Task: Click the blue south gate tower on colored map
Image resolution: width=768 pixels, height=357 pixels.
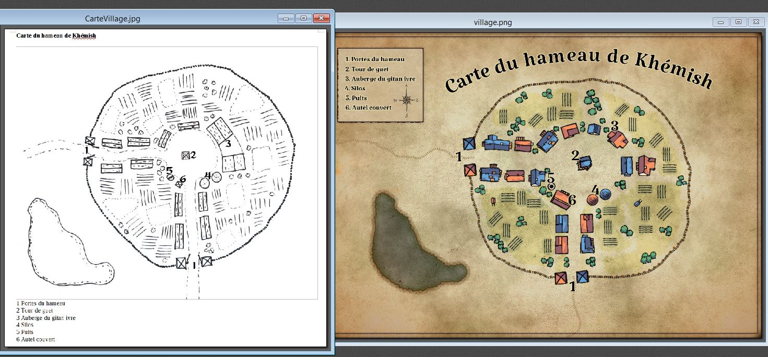Action: pos(582,277)
